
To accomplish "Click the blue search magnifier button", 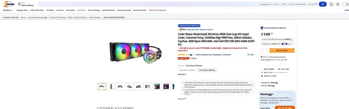I will click(323, 4).
